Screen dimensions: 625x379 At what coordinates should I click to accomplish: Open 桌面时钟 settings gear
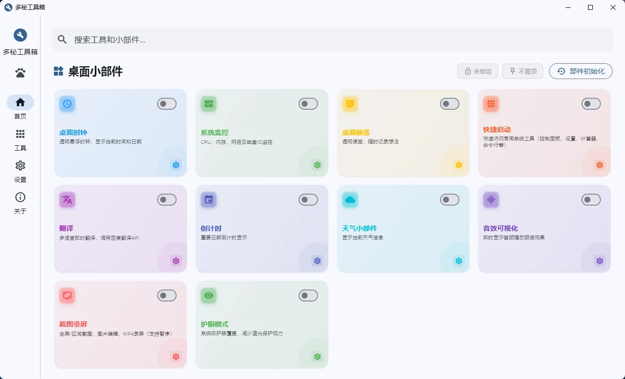point(176,165)
